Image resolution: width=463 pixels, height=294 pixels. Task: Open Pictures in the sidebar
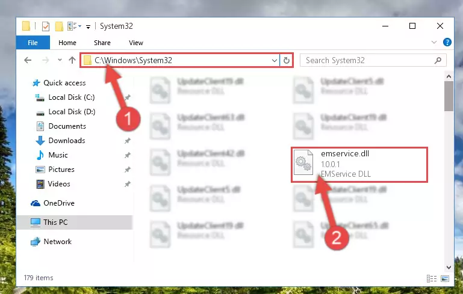pyautogui.click(x=61, y=170)
